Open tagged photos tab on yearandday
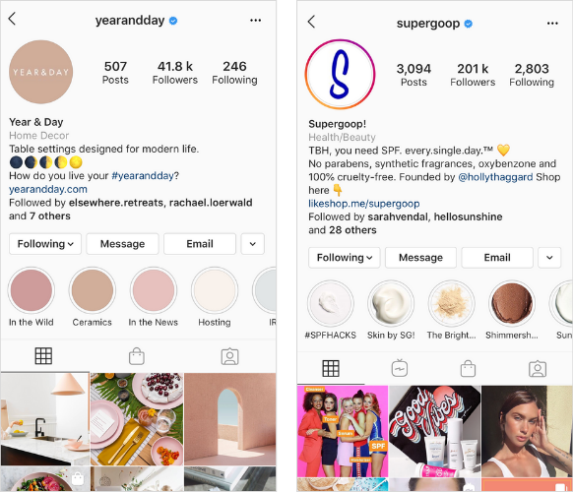The width and height of the screenshot is (573, 492). pyautogui.click(x=229, y=356)
